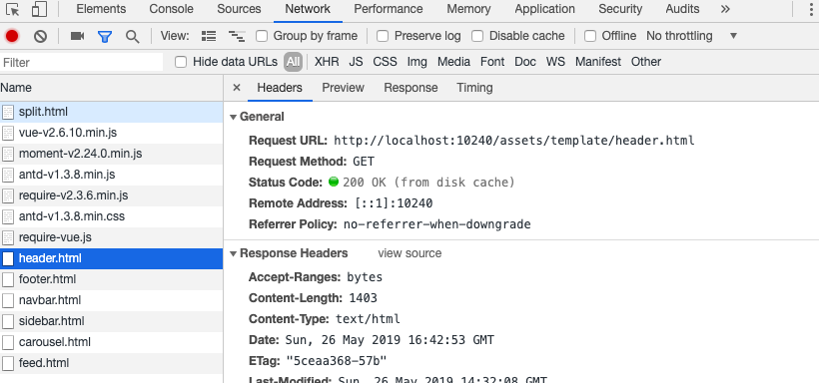The width and height of the screenshot is (819, 383).
Task: Filter requests by Img
Action: click(x=416, y=62)
